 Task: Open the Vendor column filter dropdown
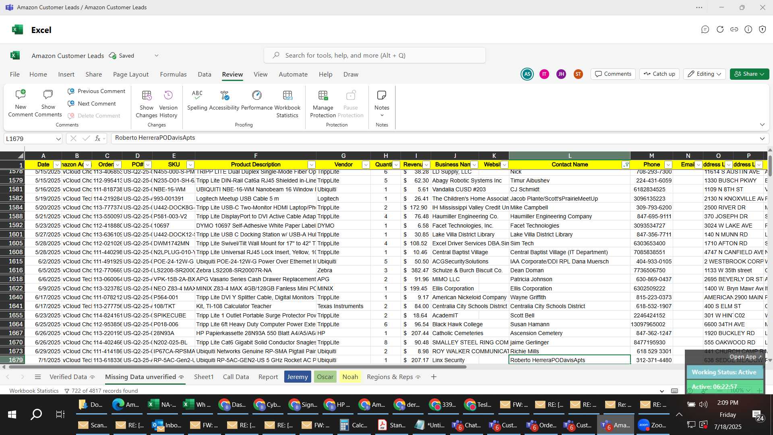coord(366,165)
